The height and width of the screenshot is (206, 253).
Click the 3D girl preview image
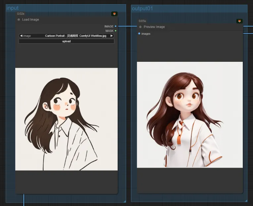[x=190, y=115]
